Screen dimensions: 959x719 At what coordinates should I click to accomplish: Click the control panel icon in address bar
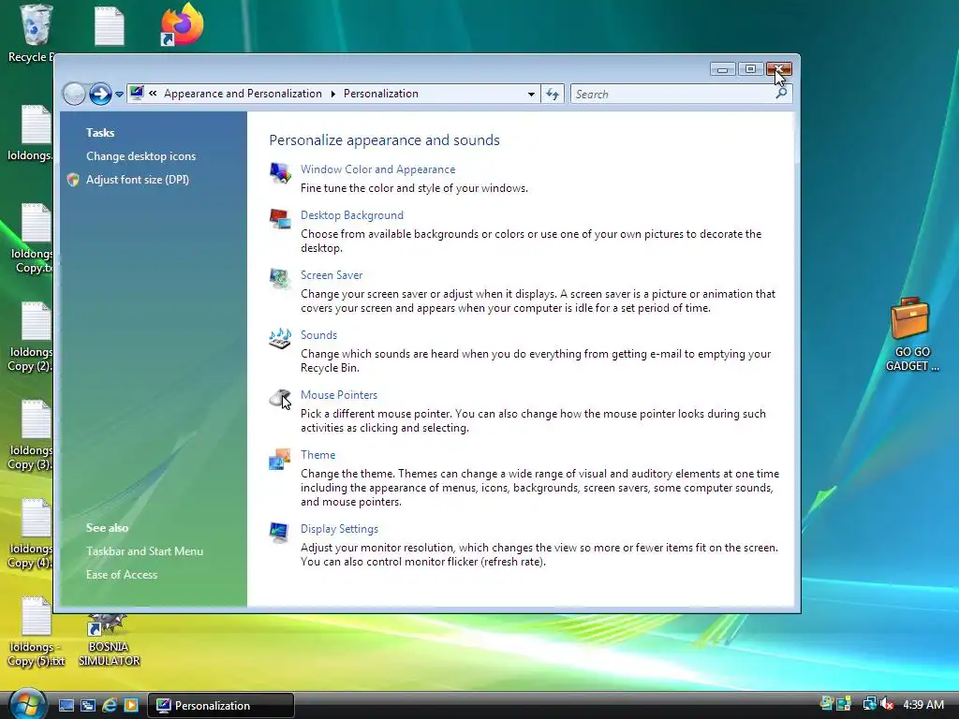tap(137, 93)
